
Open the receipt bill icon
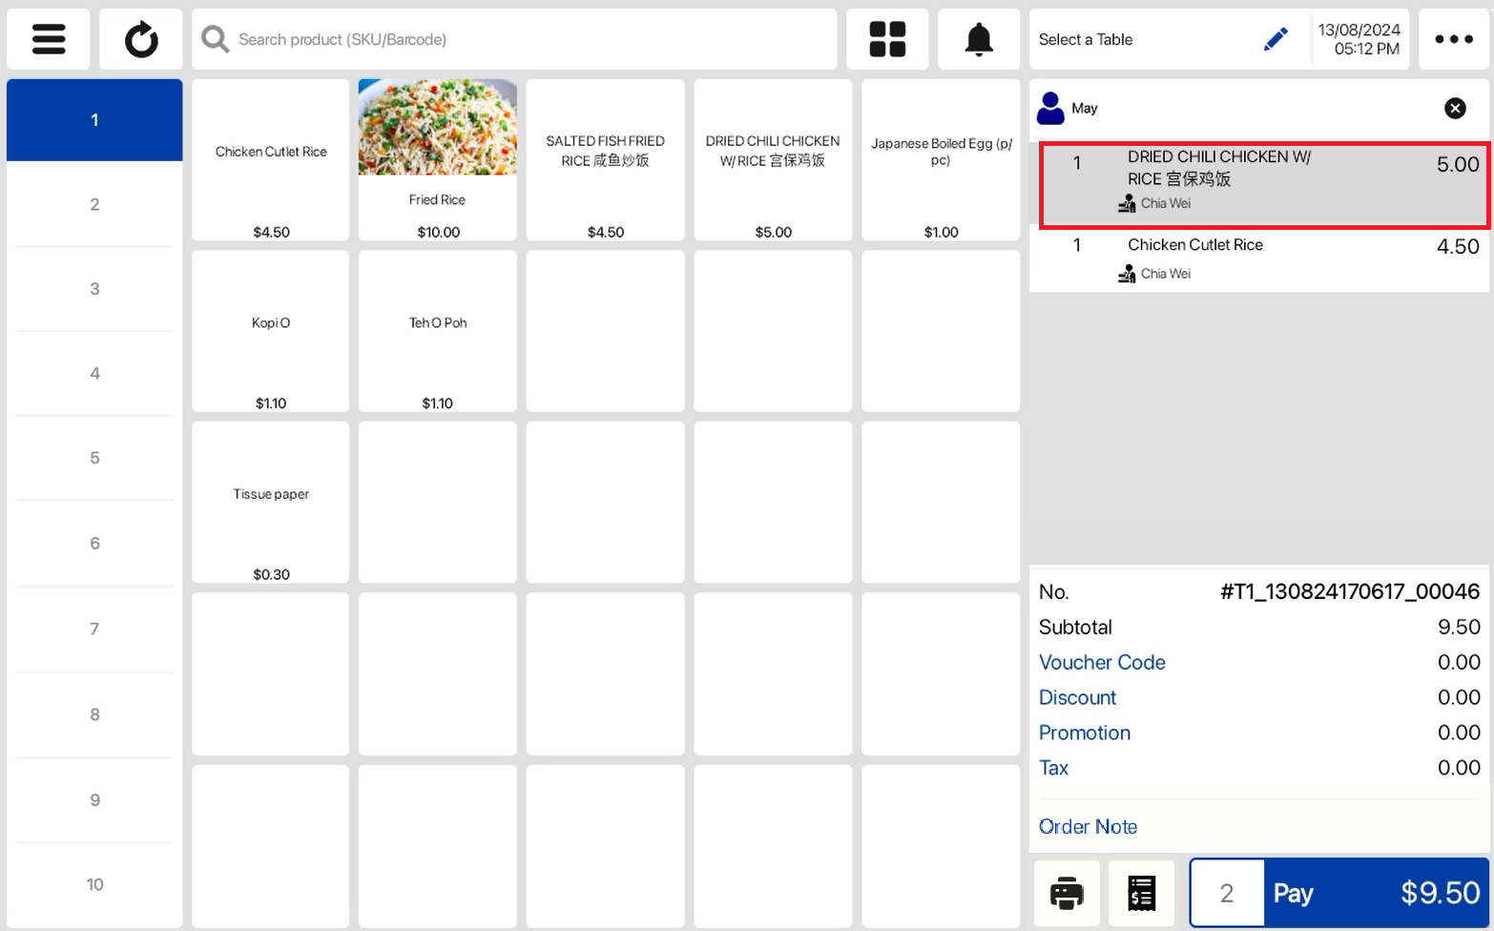coord(1141,893)
